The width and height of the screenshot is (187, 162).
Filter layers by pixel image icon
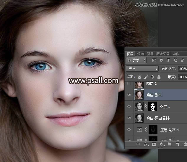click(154, 60)
